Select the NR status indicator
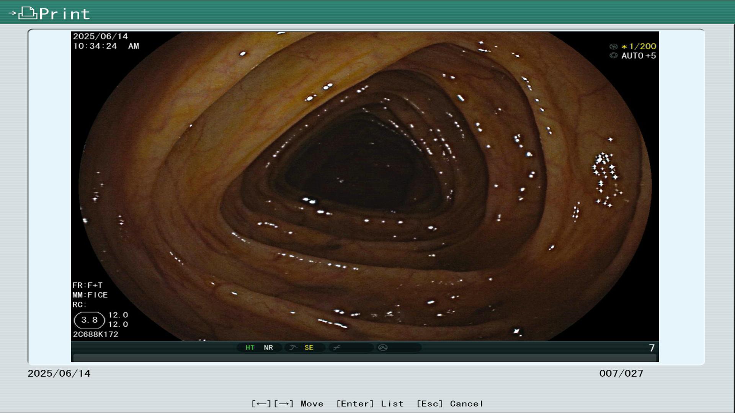Screen dimensions: 735x413 268,348
